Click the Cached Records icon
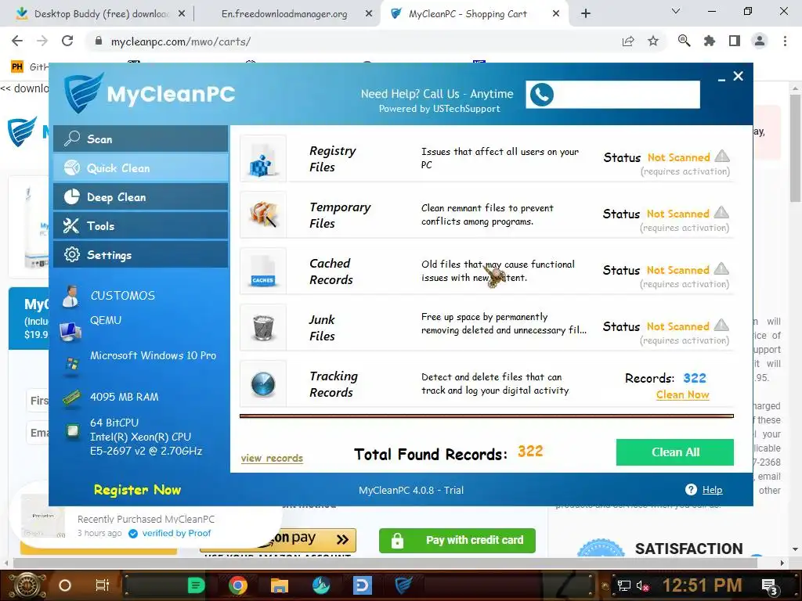This screenshot has width=802, height=601. tap(263, 271)
